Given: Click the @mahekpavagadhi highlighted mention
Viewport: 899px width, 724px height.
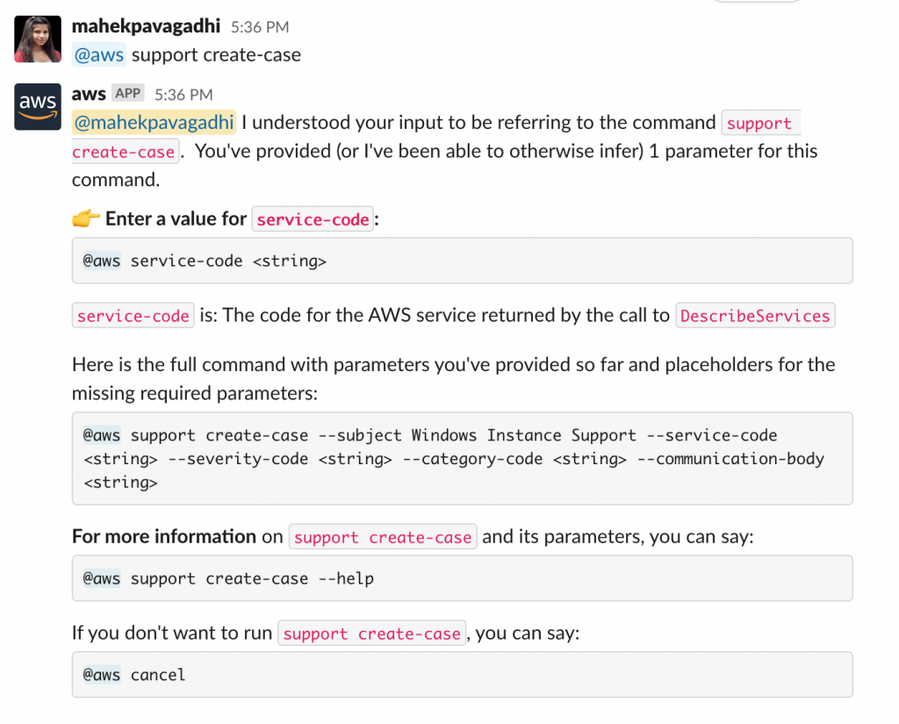Looking at the screenshot, I should point(154,122).
